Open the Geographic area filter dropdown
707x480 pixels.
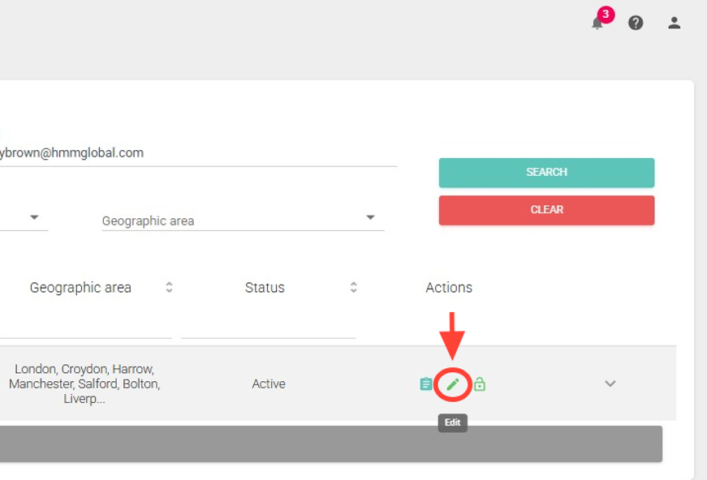[370, 218]
